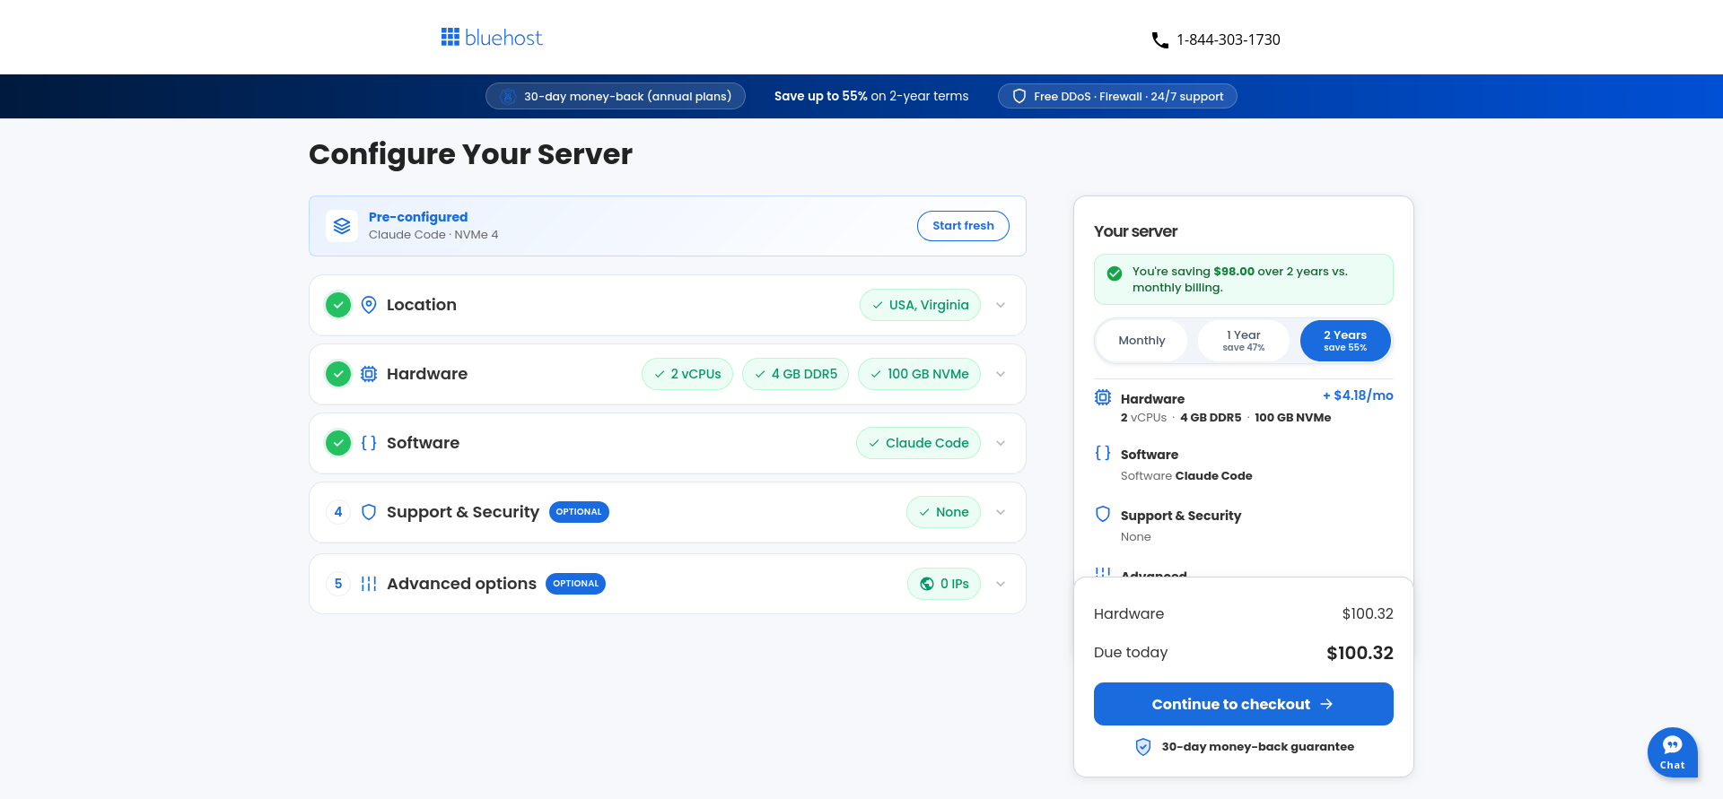This screenshot has height=799, width=1723.
Task: Select 1 Year billing term
Action: click(1244, 341)
